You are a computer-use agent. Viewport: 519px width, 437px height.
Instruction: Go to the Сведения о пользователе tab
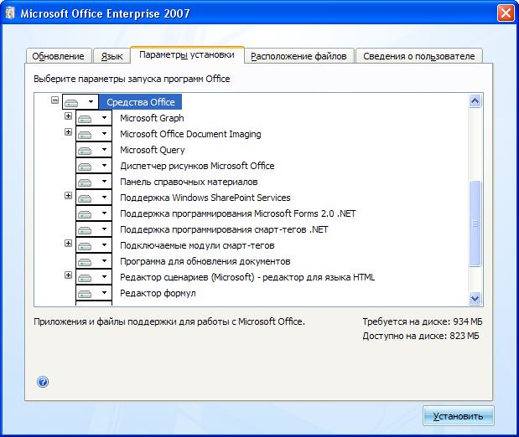(418, 56)
